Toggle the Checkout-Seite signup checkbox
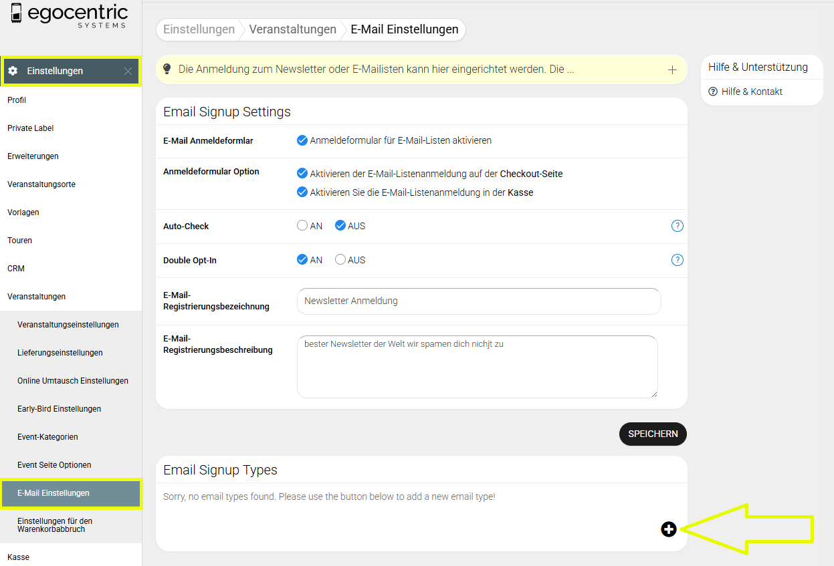The height and width of the screenshot is (566, 834). click(x=302, y=174)
